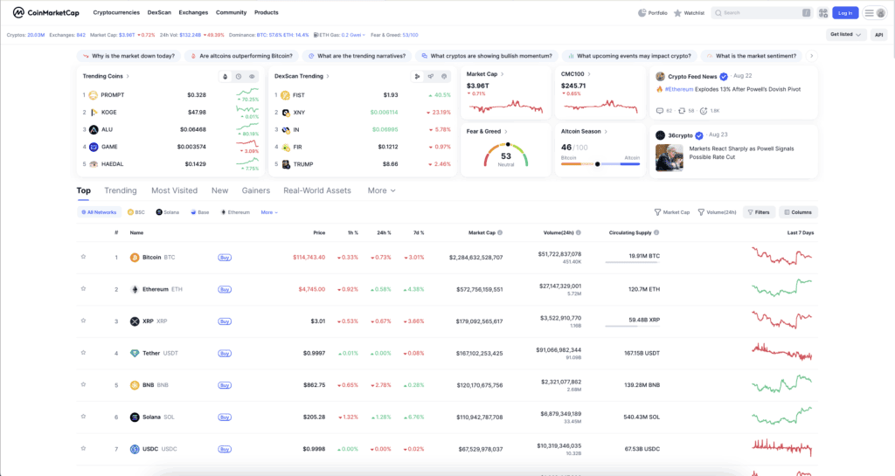Click the Ethereum coin logo
Viewport: 895px width, 476px height.
click(x=135, y=290)
